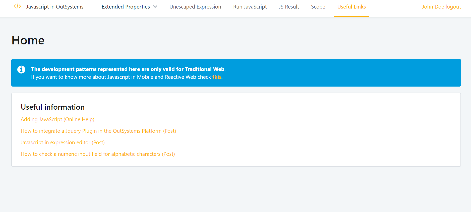The width and height of the screenshot is (471, 212).
Task: Open Adding JavaScript (Online Help) link
Action: pyautogui.click(x=57, y=119)
